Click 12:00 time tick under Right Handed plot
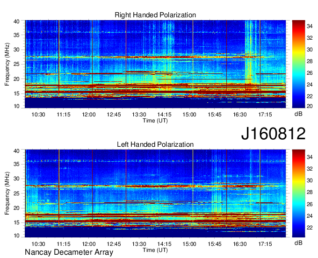 tap(89, 115)
